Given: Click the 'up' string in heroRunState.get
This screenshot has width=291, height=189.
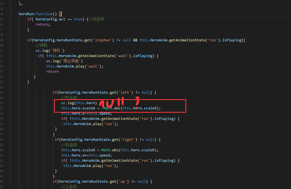Looking at the screenshot, I should 122,181.
